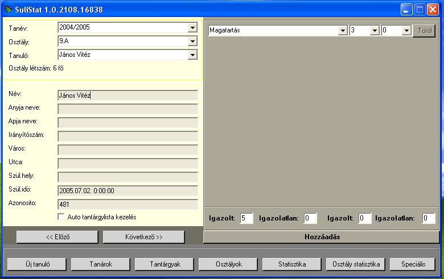Open Osztály statisztika
Viewport: 444px width, 279px height.
(356, 264)
